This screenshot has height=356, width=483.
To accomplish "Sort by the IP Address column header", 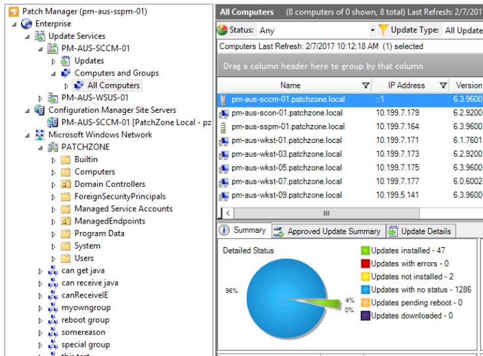I will [x=406, y=85].
